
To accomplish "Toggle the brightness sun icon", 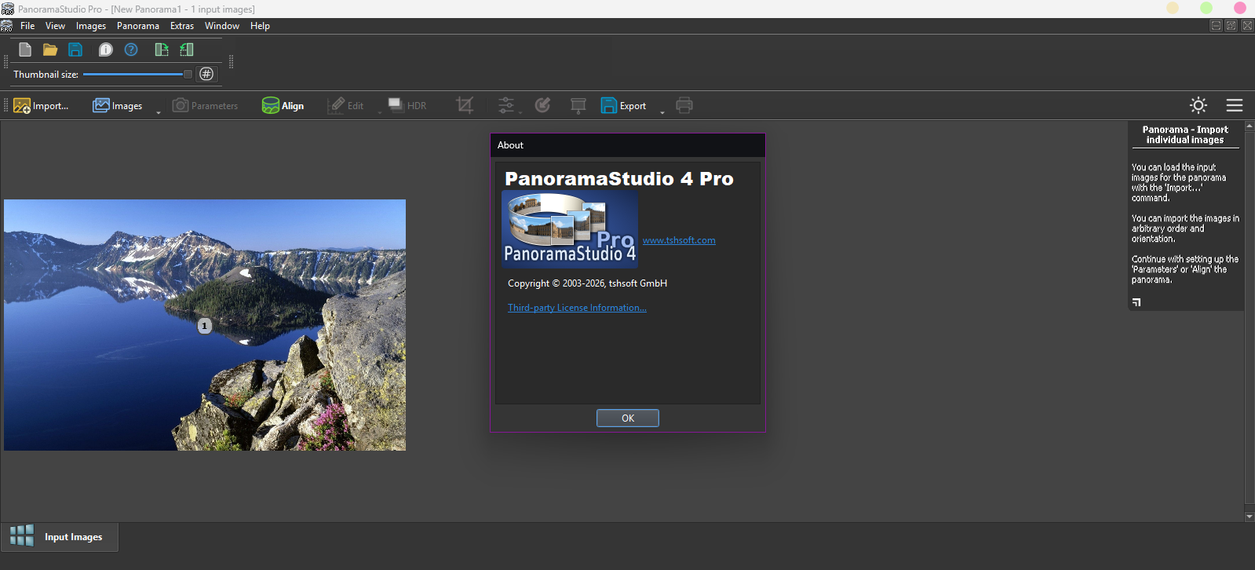I will [1198, 105].
